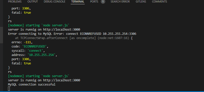This screenshot has height=92, width=204.
Task: Show the DEBUG CONSOLE tab
Action: pos(55,2)
